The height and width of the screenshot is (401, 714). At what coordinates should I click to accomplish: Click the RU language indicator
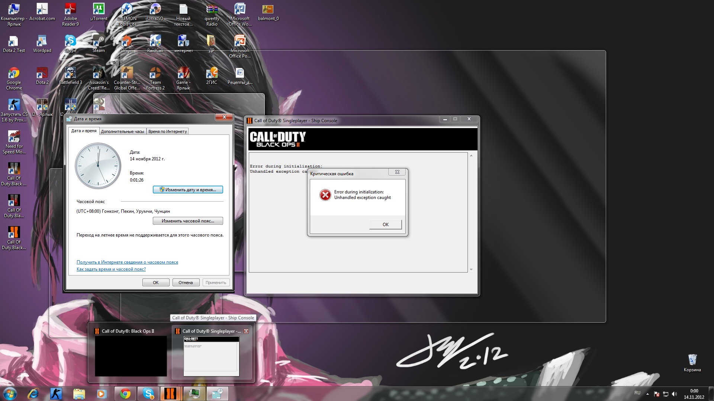click(637, 393)
